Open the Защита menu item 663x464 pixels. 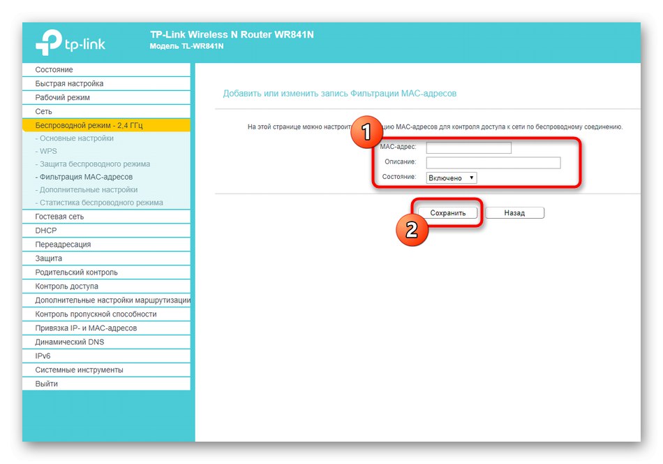click(106, 259)
